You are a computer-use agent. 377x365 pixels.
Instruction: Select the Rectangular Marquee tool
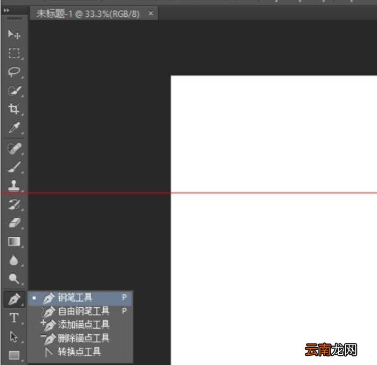coord(14,53)
